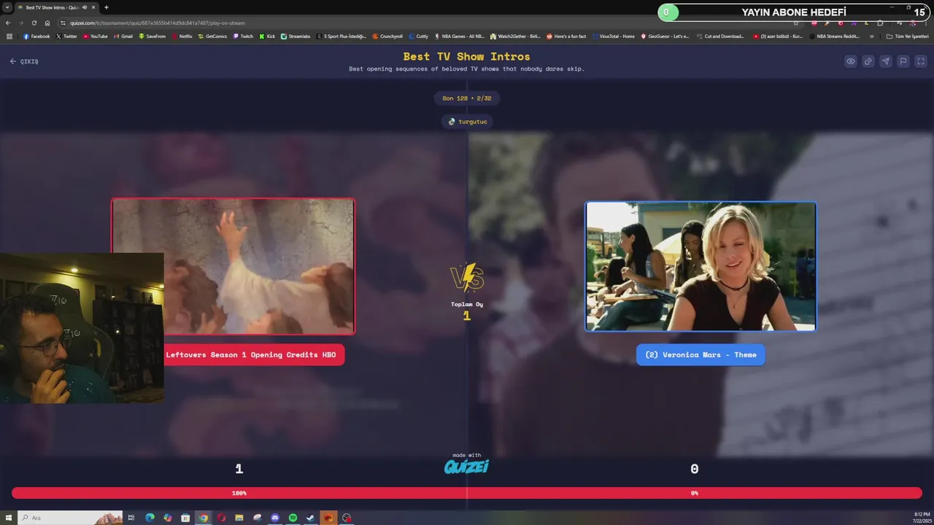Open Netflix bookmark
This screenshot has width=934, height=525.
pos(182,36)
